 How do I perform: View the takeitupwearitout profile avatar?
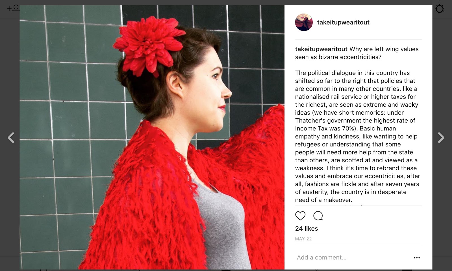[304, 22]
